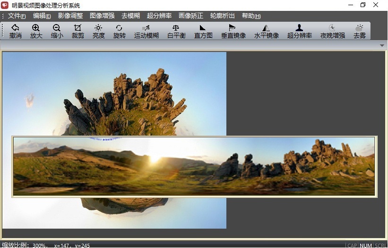Apply Motion Blur (运动模糊) tool
388x248 pixels.
pos(146,31)
